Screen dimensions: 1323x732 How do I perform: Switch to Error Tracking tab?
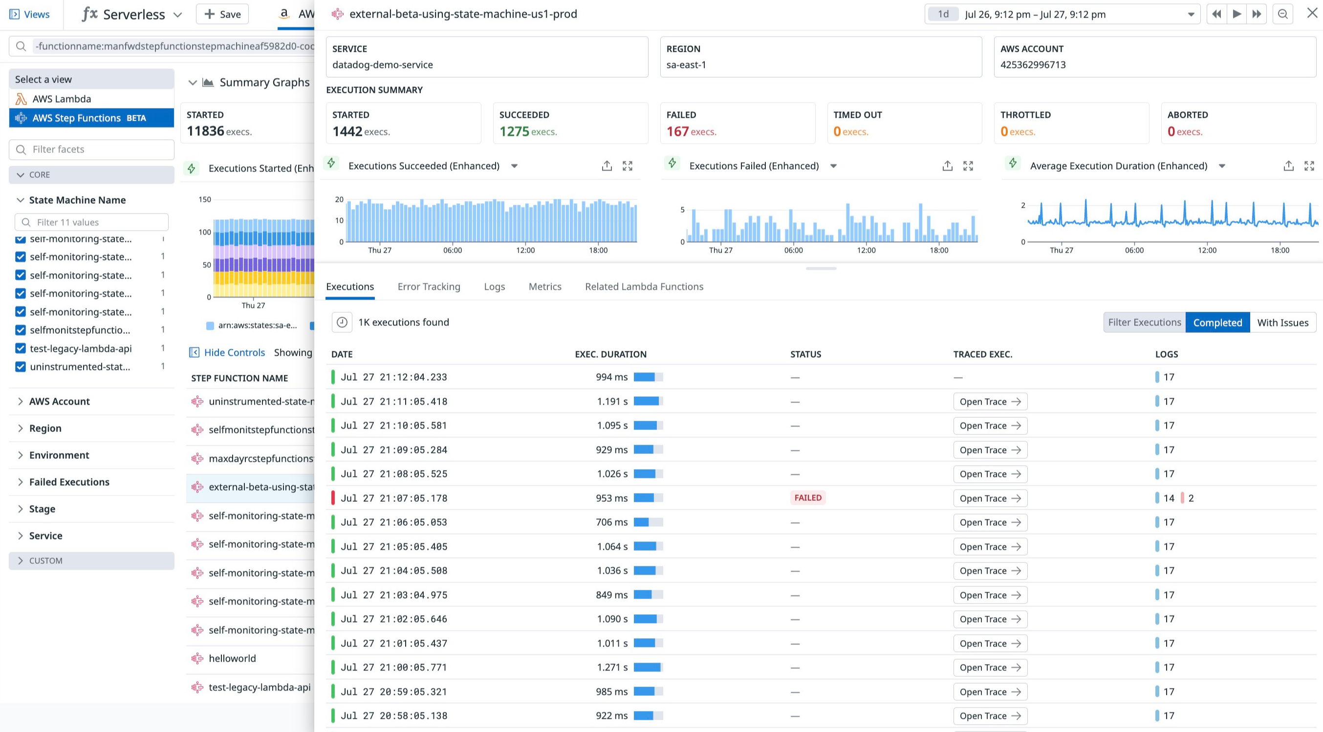pos(428,286)
